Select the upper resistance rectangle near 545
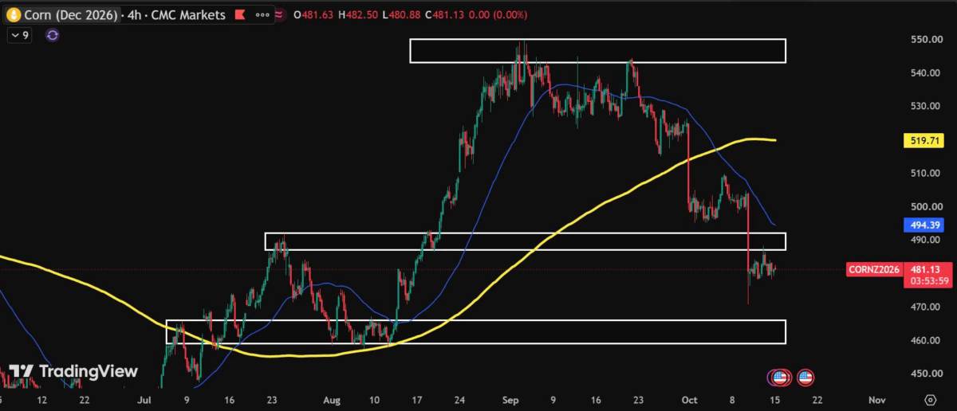Image resolution: width=957 pixels, height=411 pixels. [x=597, y=50]
